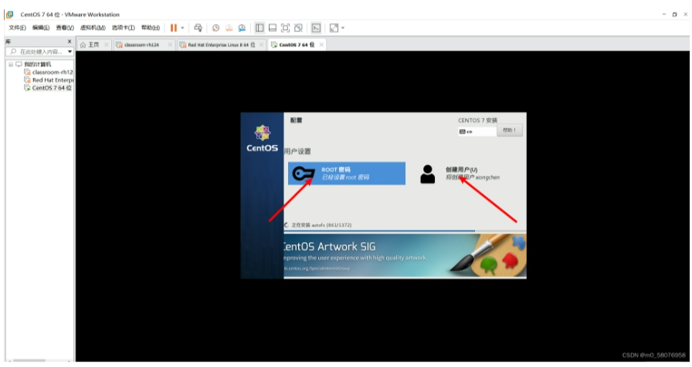Select classroom-rh12 VM in the library
This screenshot has width=692, height=367.
pos(52,72)
